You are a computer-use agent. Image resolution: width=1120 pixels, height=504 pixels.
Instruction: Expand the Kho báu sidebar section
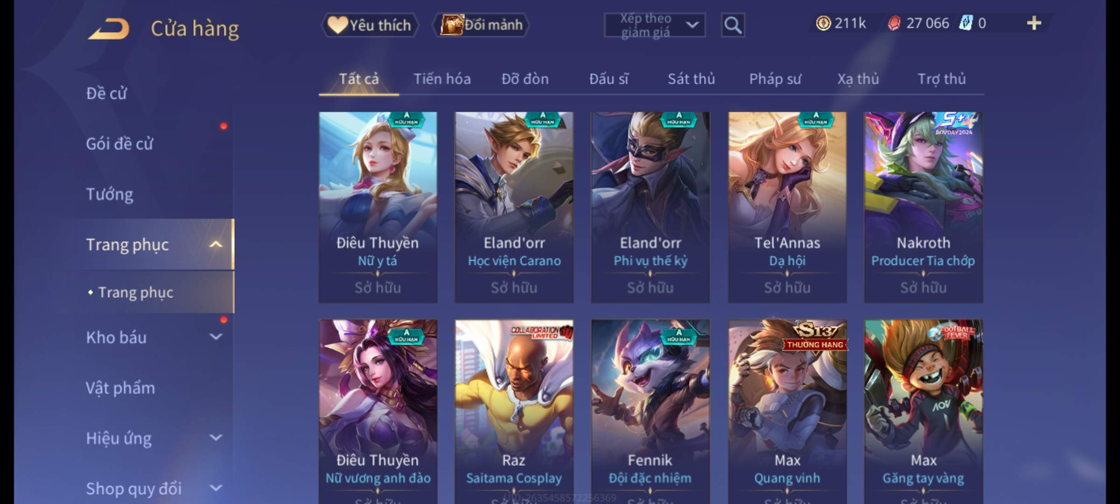tap(216, 337)
